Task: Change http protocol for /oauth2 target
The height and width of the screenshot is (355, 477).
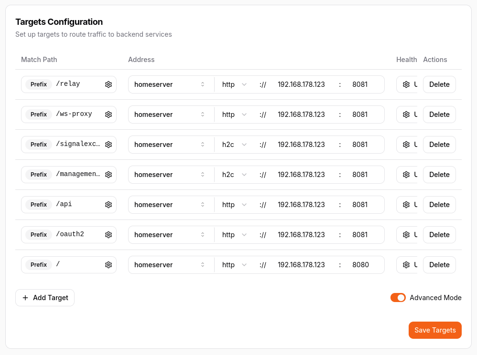Action: coord(234,235)
